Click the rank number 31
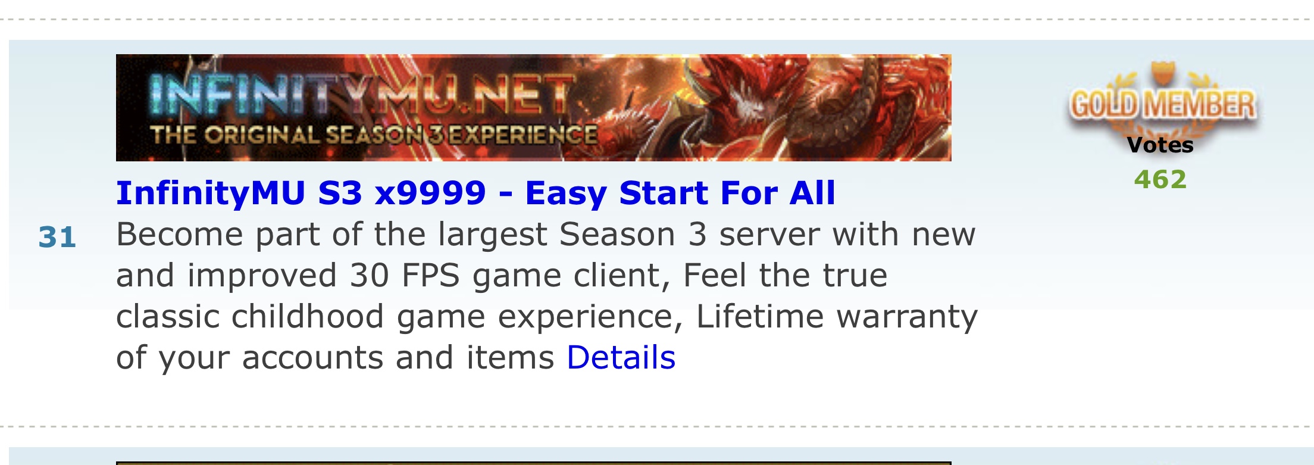The width and height of the screenshot is (1314, 465). pos(57,237)
